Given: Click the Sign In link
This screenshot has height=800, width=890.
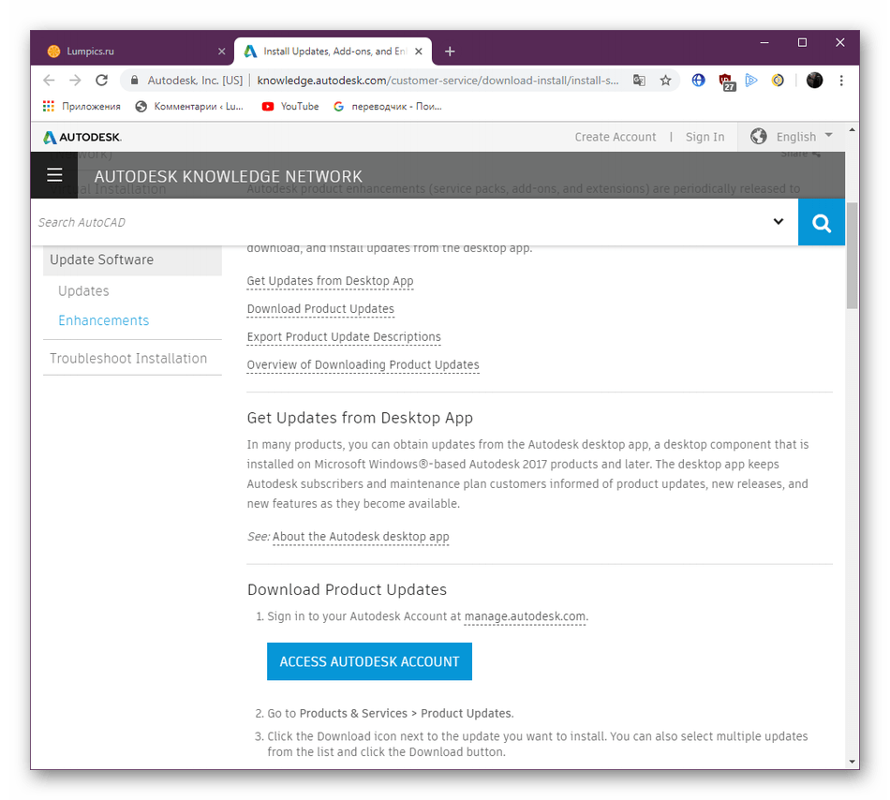Looking at the screenshot, I should coord(705,137).
